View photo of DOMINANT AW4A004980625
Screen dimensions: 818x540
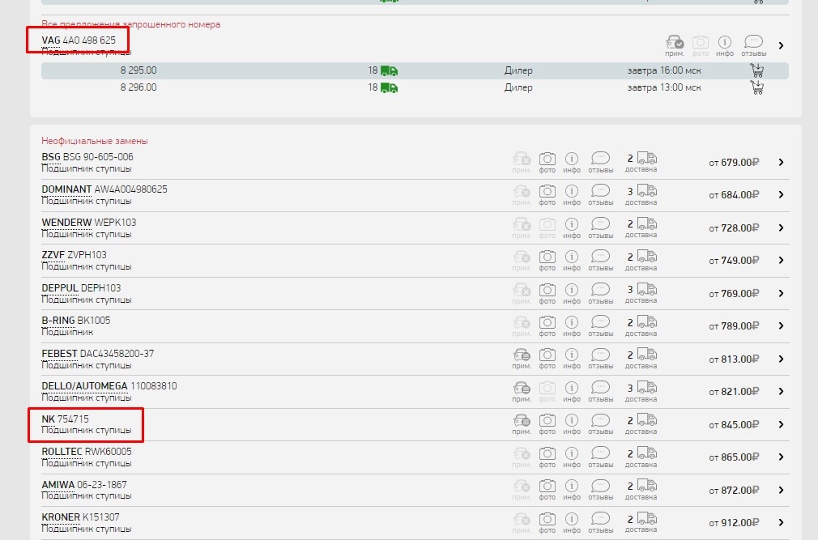(x=547, y=195)
